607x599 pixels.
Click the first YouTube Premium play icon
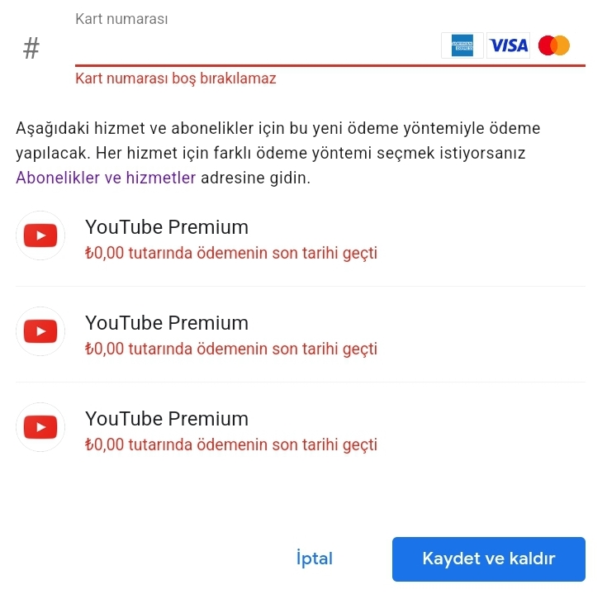click(x=40, y=235)
